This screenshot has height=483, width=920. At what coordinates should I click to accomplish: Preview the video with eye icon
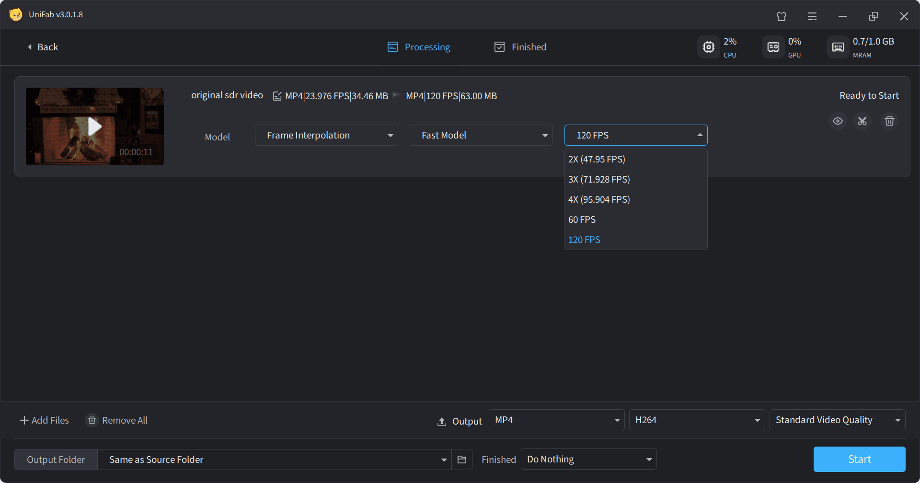pos(838,121)
